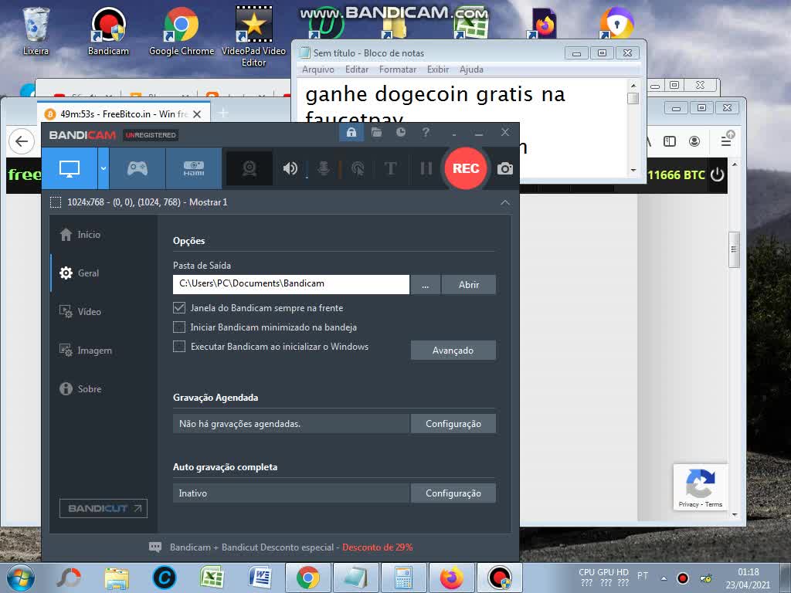The width and height of the screenshot is (791, 593).
Task: Open Início tab in Bandicam sidebar
Action: point(80,235)
